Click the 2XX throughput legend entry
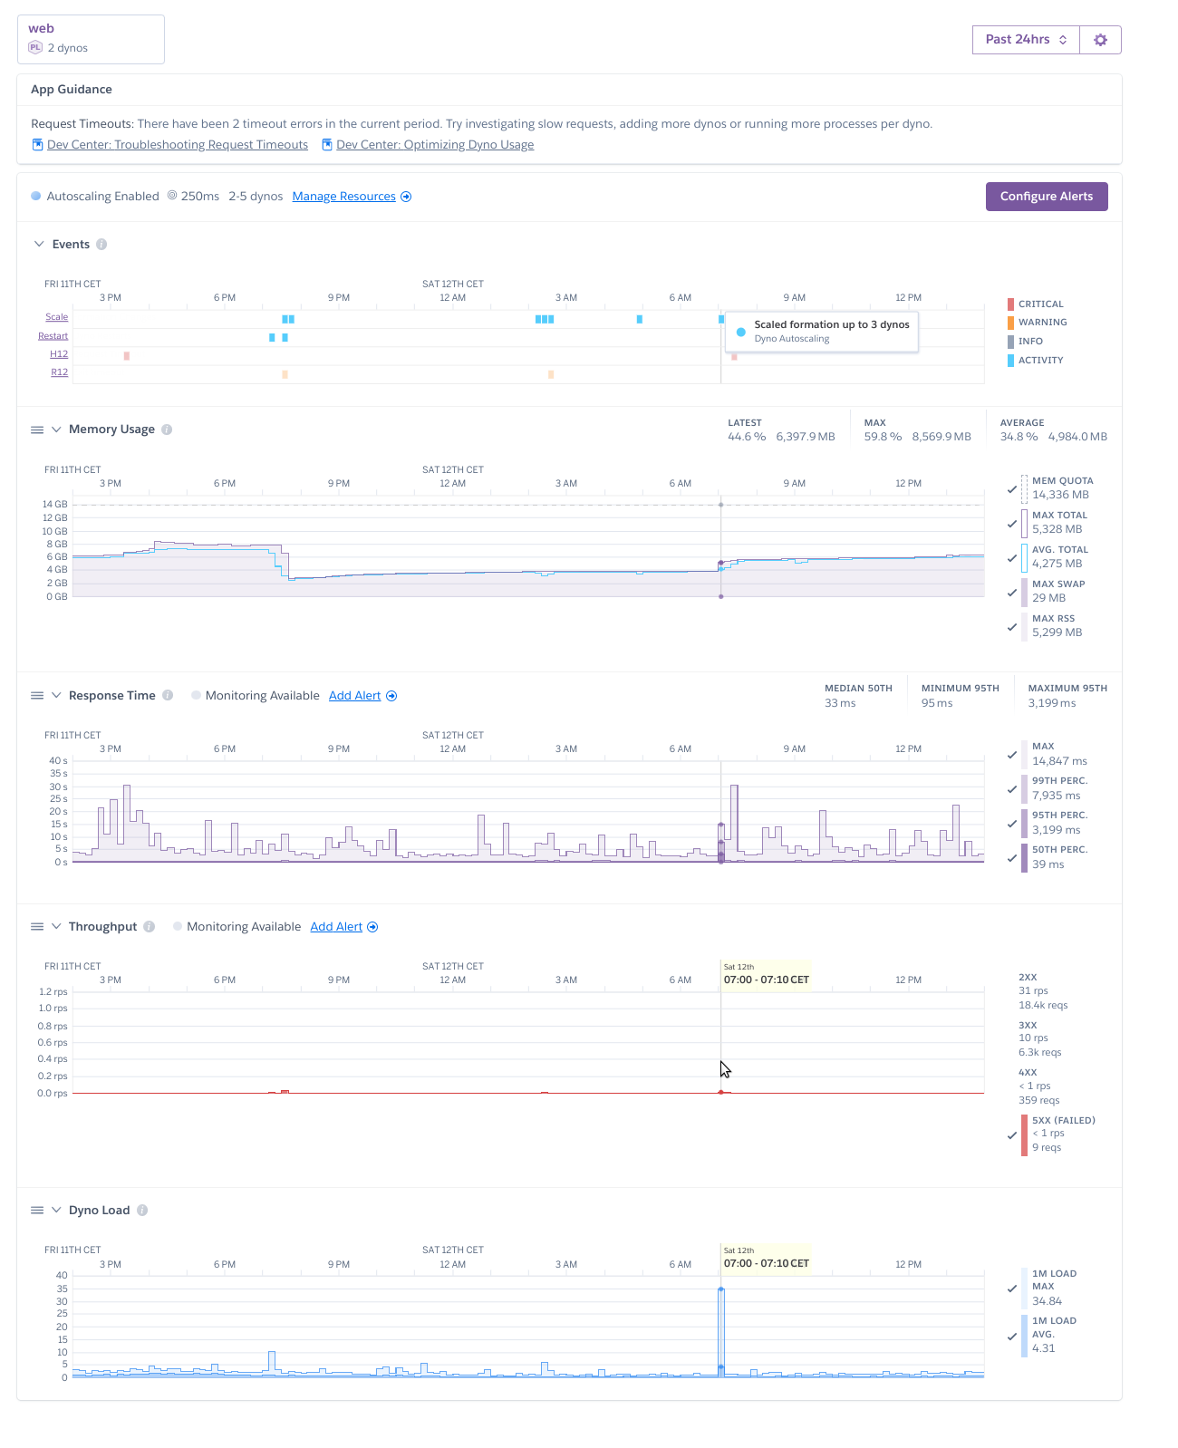 click(1043, 991)
